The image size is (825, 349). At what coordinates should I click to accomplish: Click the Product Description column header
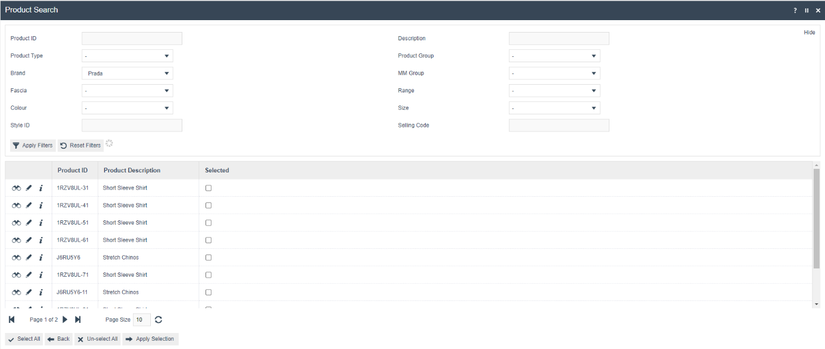click(132, 170)
